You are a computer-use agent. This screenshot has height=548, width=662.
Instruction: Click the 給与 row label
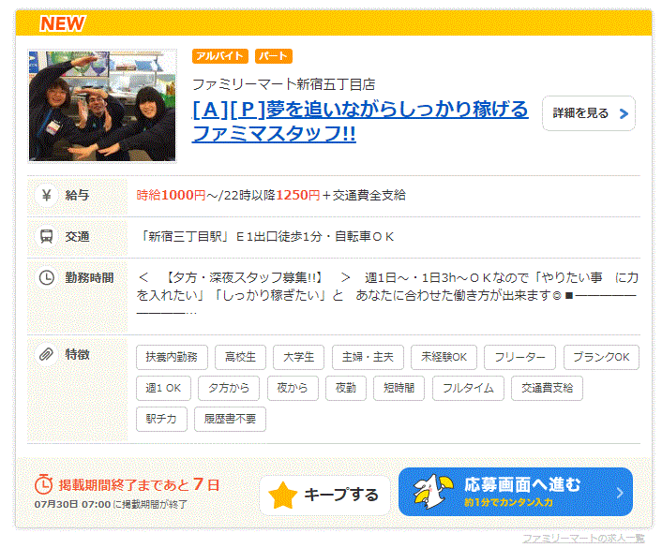pyautogui.click(x=77, y=196)
